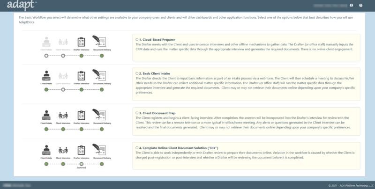
Task: Click the optional light-green step marker in DIY row
Action: click(x=82, y=164)
